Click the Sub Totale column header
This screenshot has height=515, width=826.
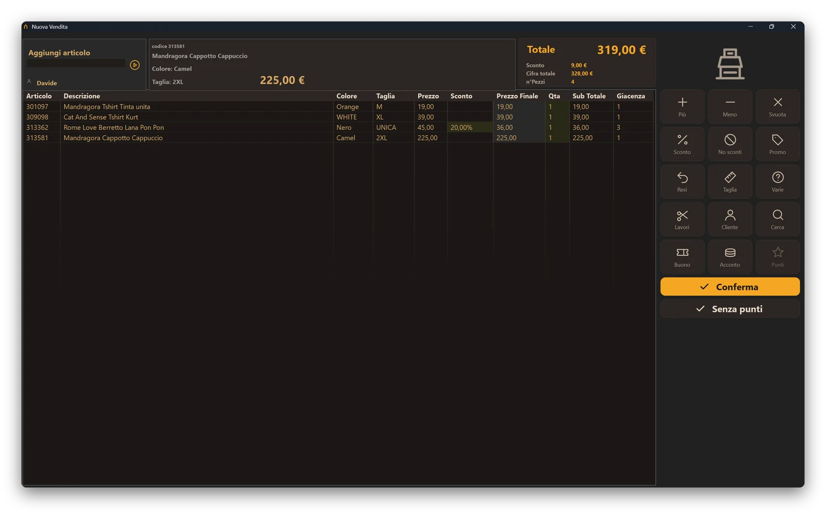[x=589, y=96]
